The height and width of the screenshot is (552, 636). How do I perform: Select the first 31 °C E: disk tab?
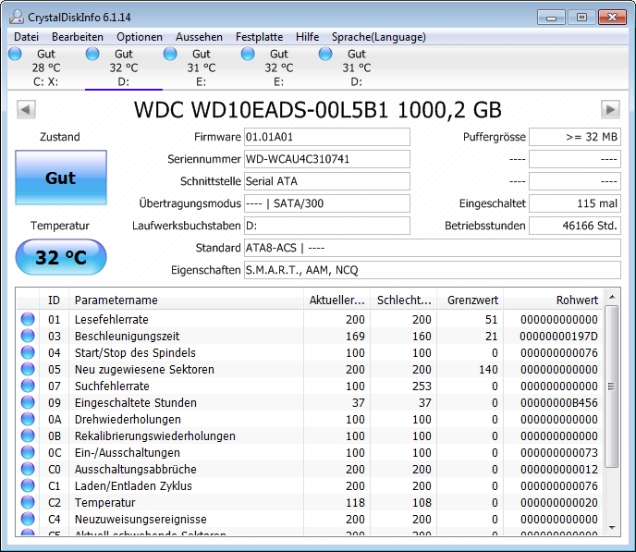[202, 67]
